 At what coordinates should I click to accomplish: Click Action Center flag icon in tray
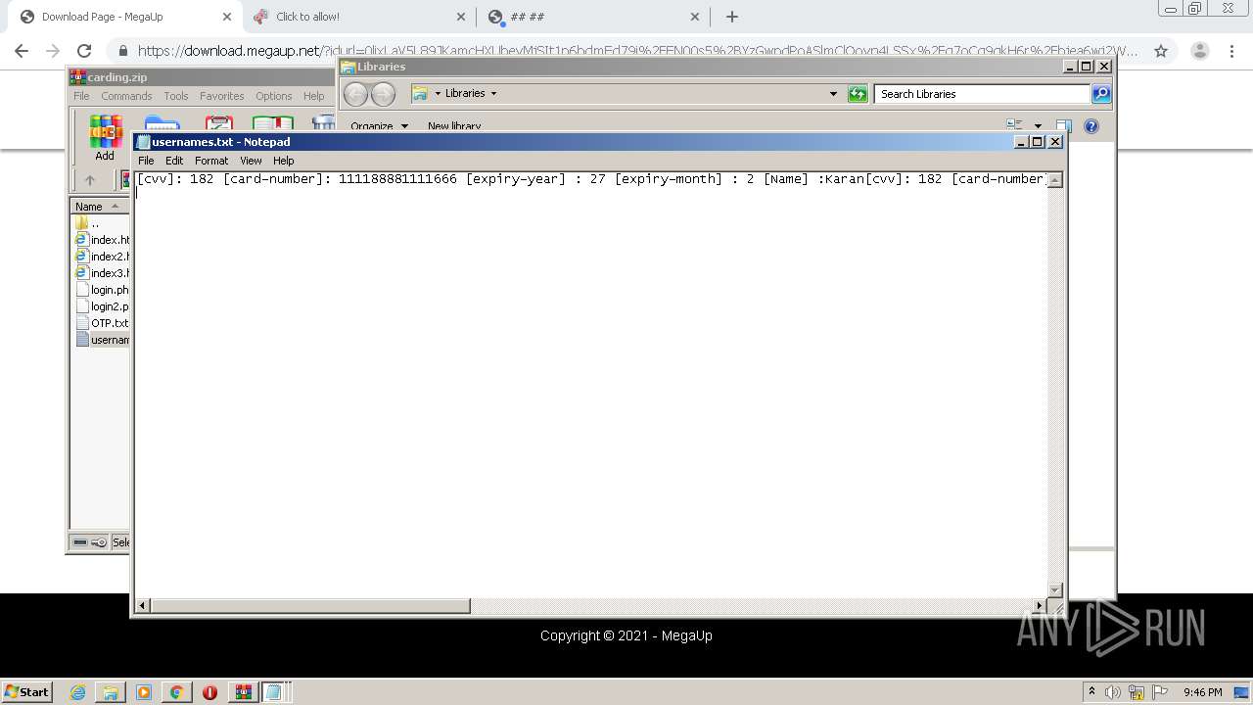[1160, 692]
